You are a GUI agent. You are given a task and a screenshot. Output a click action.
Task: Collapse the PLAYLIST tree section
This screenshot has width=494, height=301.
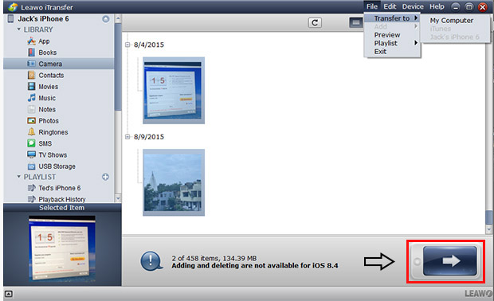click(19, 177)
